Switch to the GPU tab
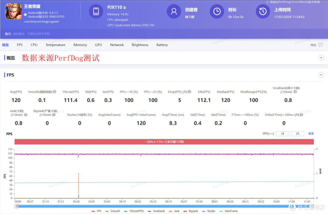The width and height of the screenshot is (328, 214). pos(98,45)
